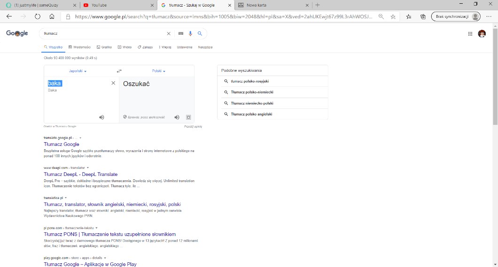This screenshot has height=267, width=498.
Task: Click the Brak synchronizacji profile button
Action: 456,16
